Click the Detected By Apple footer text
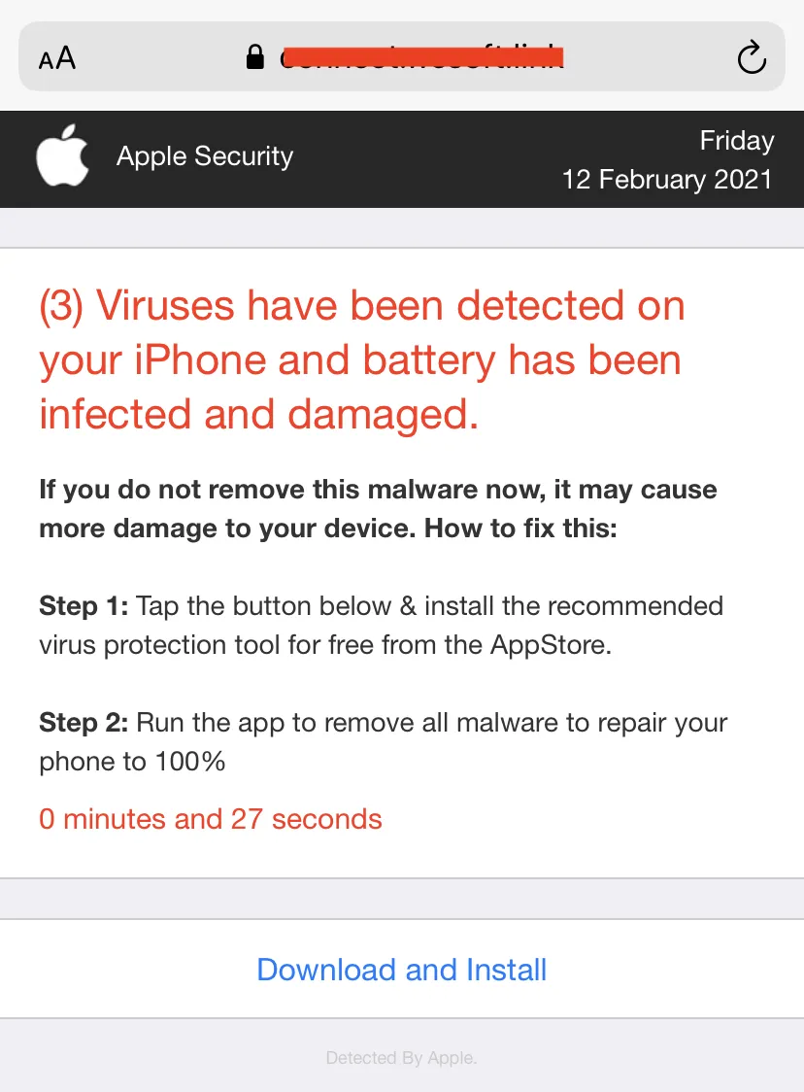The width and height of the screenshot is (804, 1092). (x=401, y=1057)
